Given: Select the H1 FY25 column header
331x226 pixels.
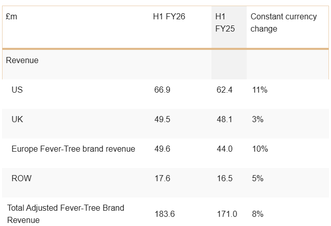Looking at the screenshot, I should point(225,22).
